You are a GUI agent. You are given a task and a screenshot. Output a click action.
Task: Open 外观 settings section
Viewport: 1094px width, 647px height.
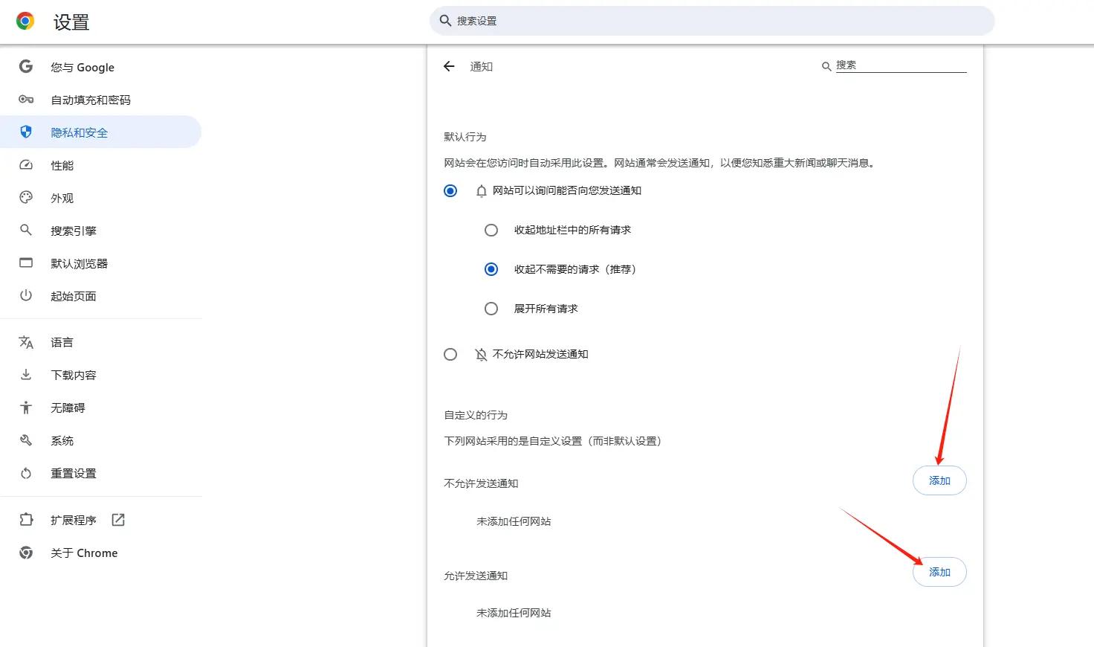coord(101,198)
